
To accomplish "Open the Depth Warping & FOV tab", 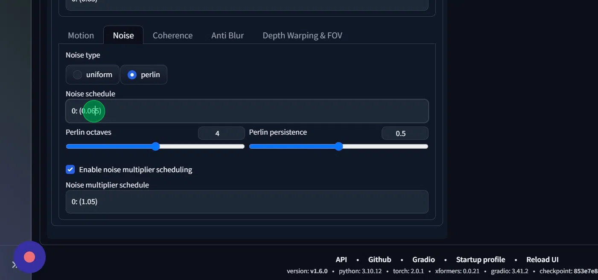I will click(x=302, y=35).
